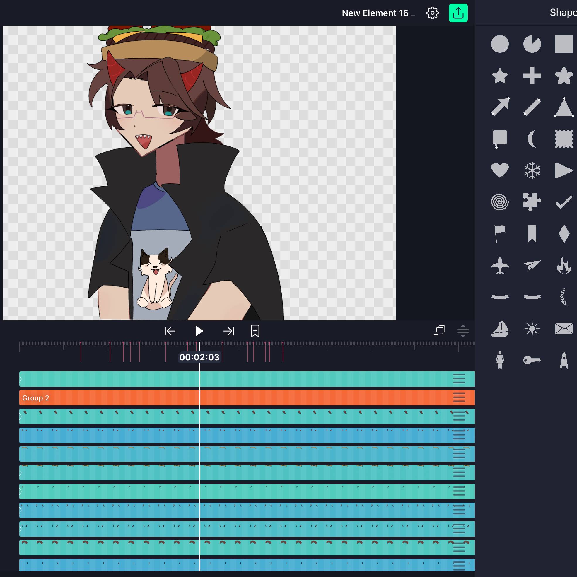Add the rocket shape
The width and height of the screenshot is (577, 577).
click(x=564, y=360)
